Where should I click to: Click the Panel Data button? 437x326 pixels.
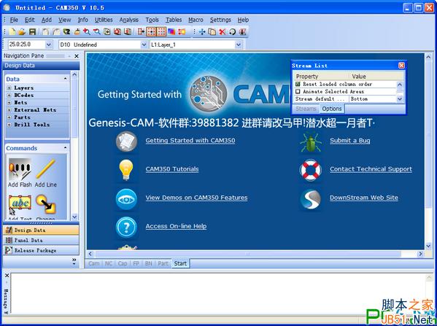pos(42,240)
